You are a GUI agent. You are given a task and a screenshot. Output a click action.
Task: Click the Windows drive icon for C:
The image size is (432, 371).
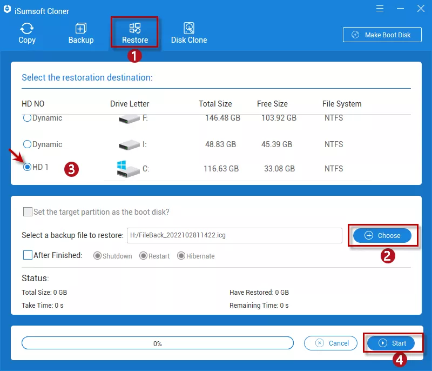(128, 169)
